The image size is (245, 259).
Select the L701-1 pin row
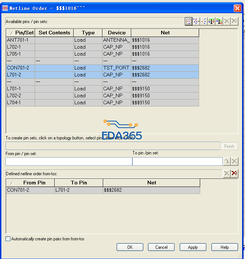(x=102, y=89)
